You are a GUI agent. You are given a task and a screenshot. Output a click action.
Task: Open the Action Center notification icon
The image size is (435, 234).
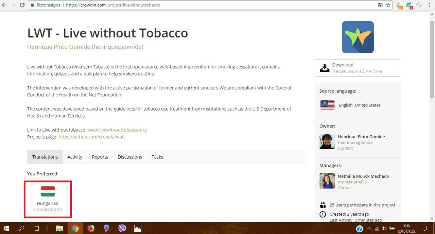point(424,228)
